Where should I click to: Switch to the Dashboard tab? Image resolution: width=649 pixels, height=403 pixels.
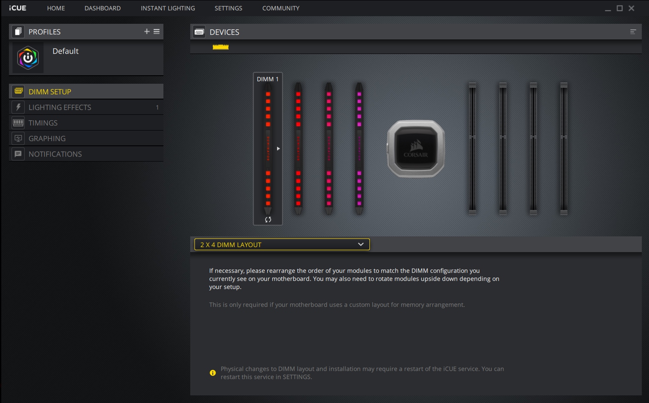[x=103, y=8]
